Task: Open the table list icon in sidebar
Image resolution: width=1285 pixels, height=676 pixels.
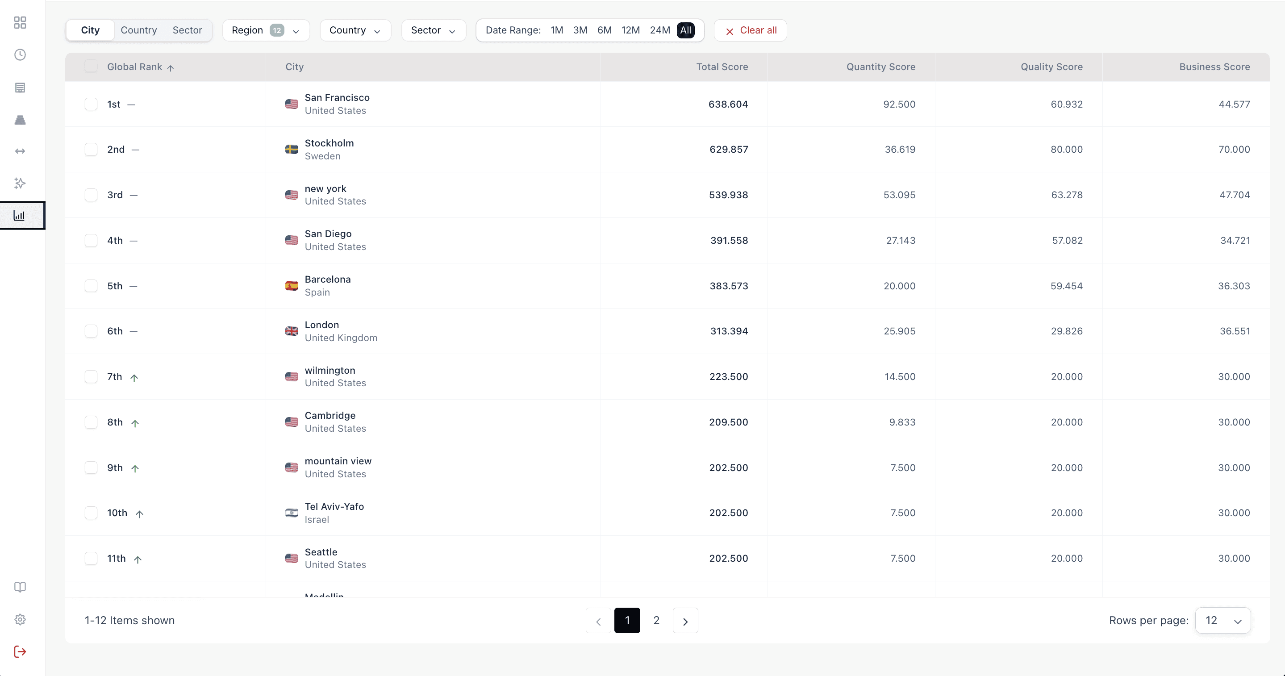Action: [20, 88]
